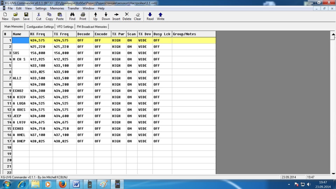Click the volume speaker tray icon
Screen dimensions: 336x189
pos(309,184)
